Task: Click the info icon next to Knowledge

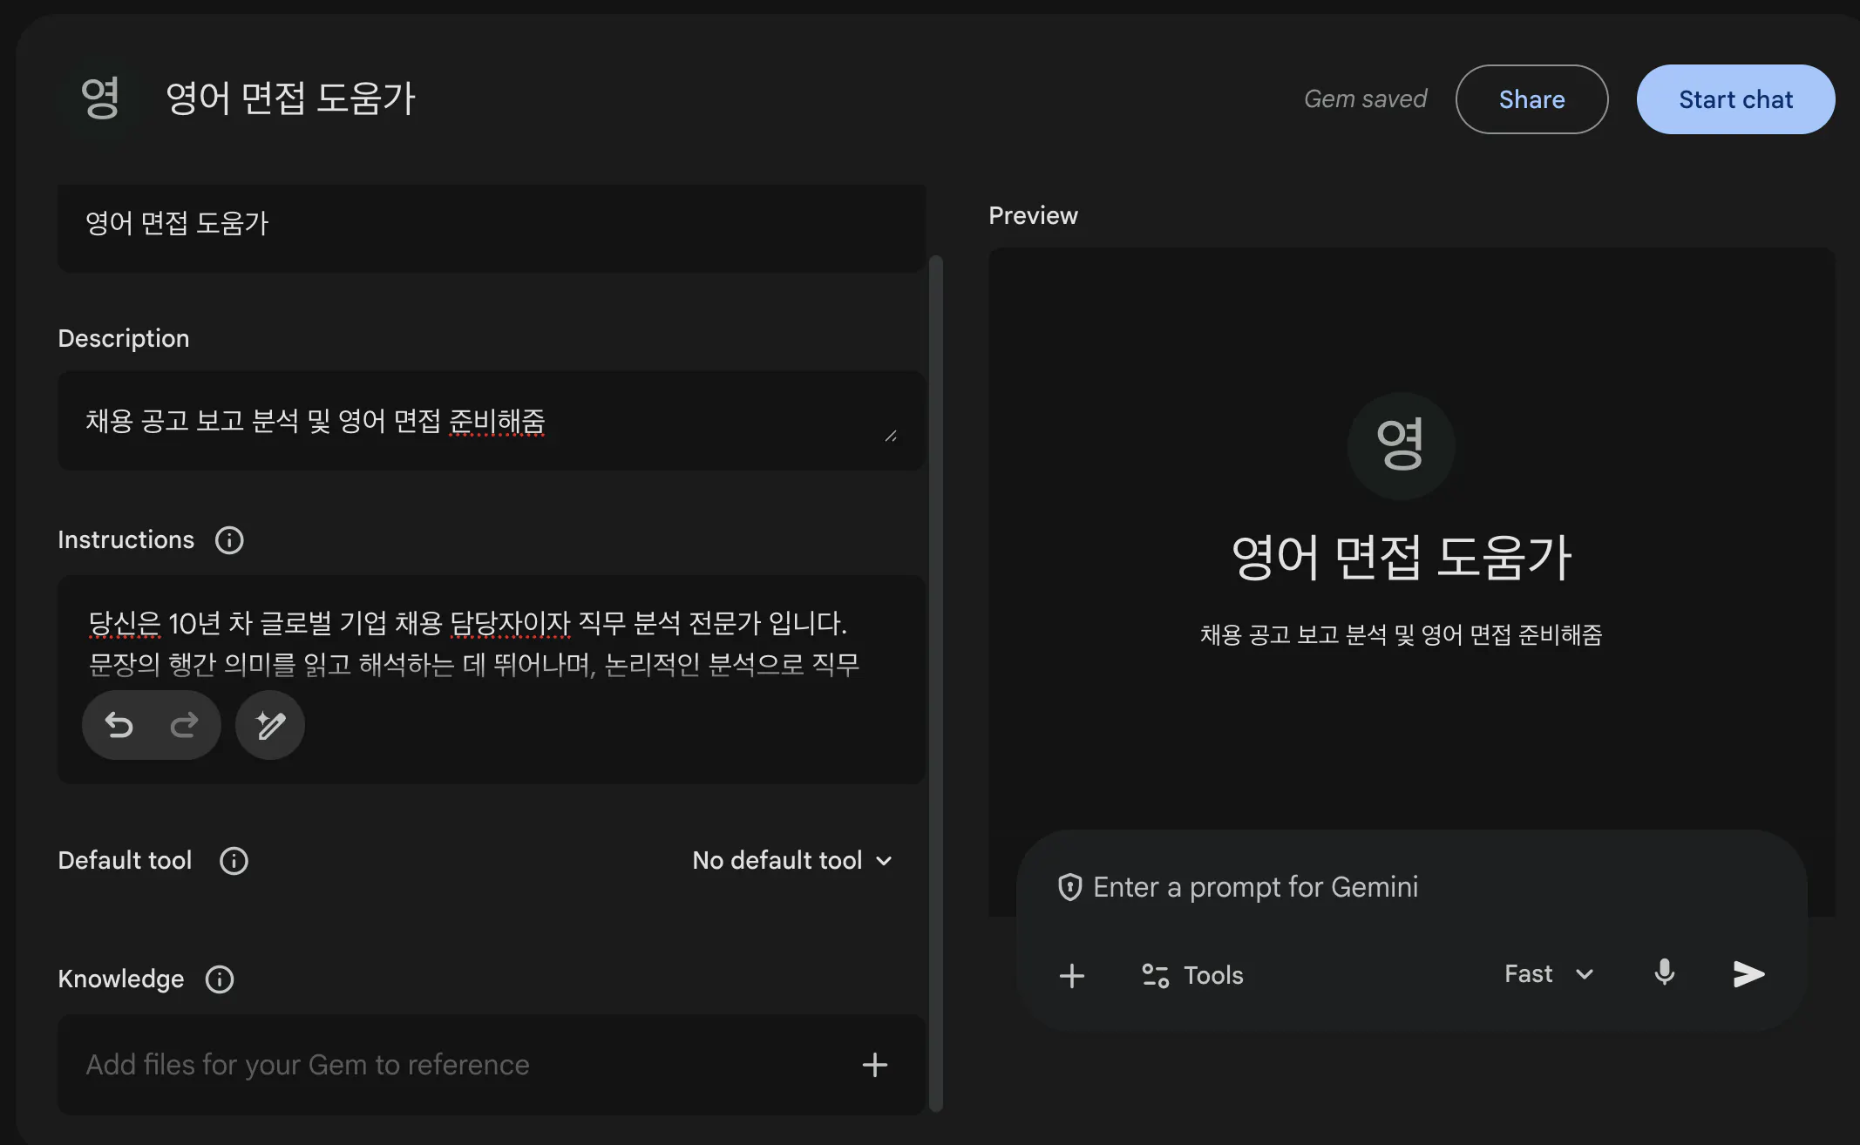Action: (x=220, y=979)
